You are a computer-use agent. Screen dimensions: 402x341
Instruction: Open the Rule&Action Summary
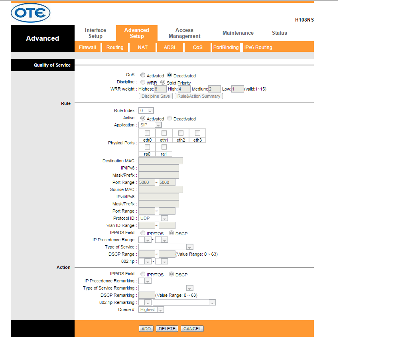pyautogui.click(x=199, y=96)
